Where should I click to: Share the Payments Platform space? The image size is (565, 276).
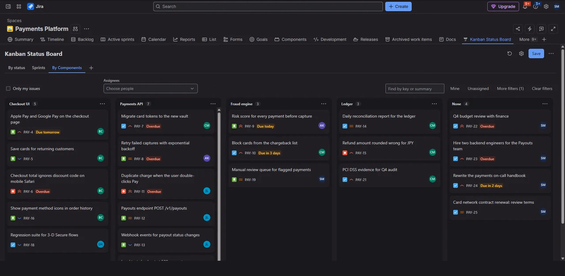click(518, 29)
